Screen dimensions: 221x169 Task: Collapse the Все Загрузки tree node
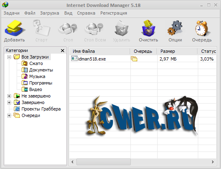click(x=9, y=57)
